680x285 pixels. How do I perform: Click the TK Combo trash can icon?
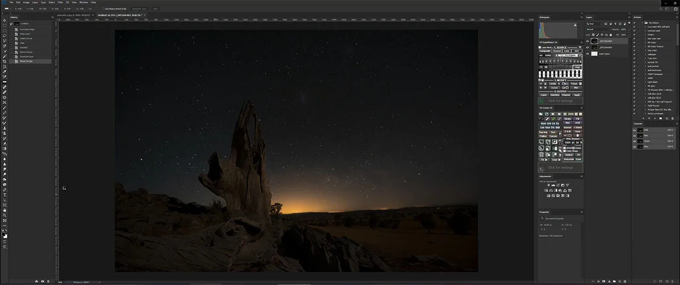point(541,155)
